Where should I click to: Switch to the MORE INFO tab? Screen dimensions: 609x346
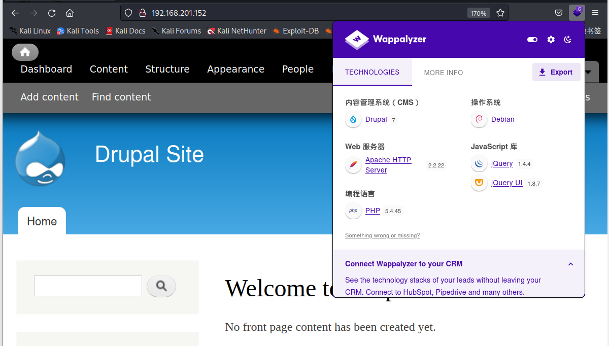pos(444,73)
